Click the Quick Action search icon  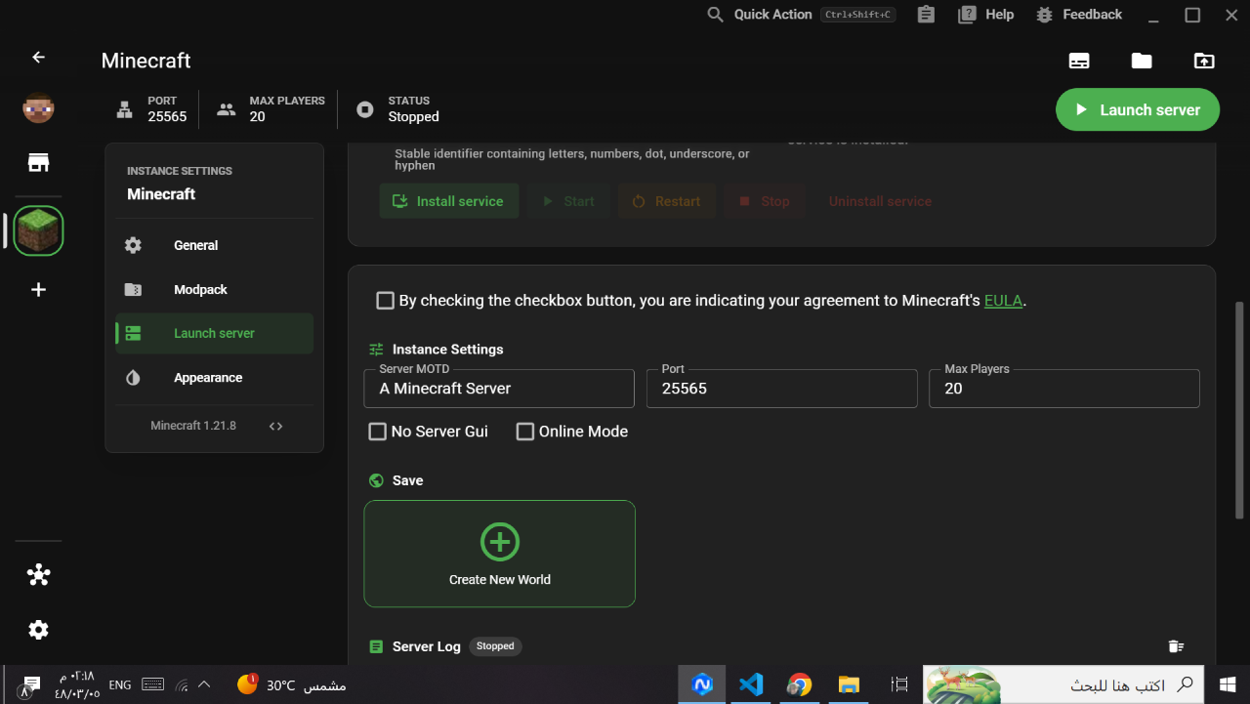coord(715,15)
